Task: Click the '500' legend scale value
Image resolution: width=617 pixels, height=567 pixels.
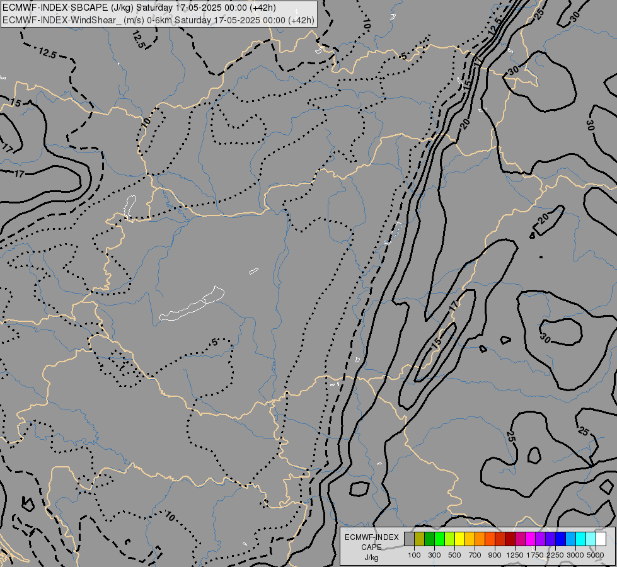Action: pyautogui.click(x=454, y=555)
